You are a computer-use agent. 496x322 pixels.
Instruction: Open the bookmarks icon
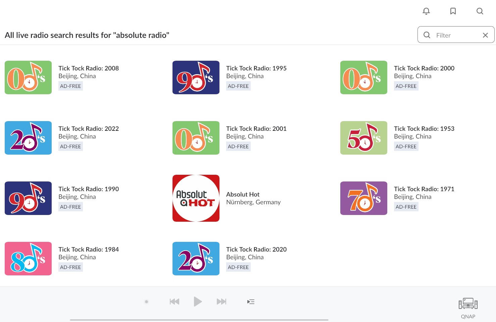pos(453,11)
